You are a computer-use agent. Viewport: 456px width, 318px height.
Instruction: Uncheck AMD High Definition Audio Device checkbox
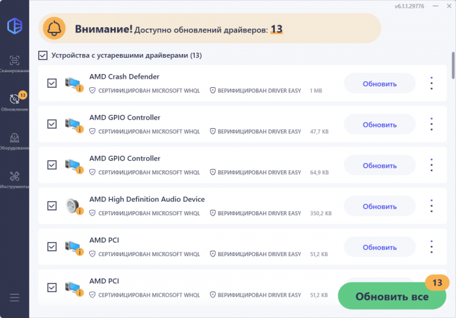[x=52, y=206]
